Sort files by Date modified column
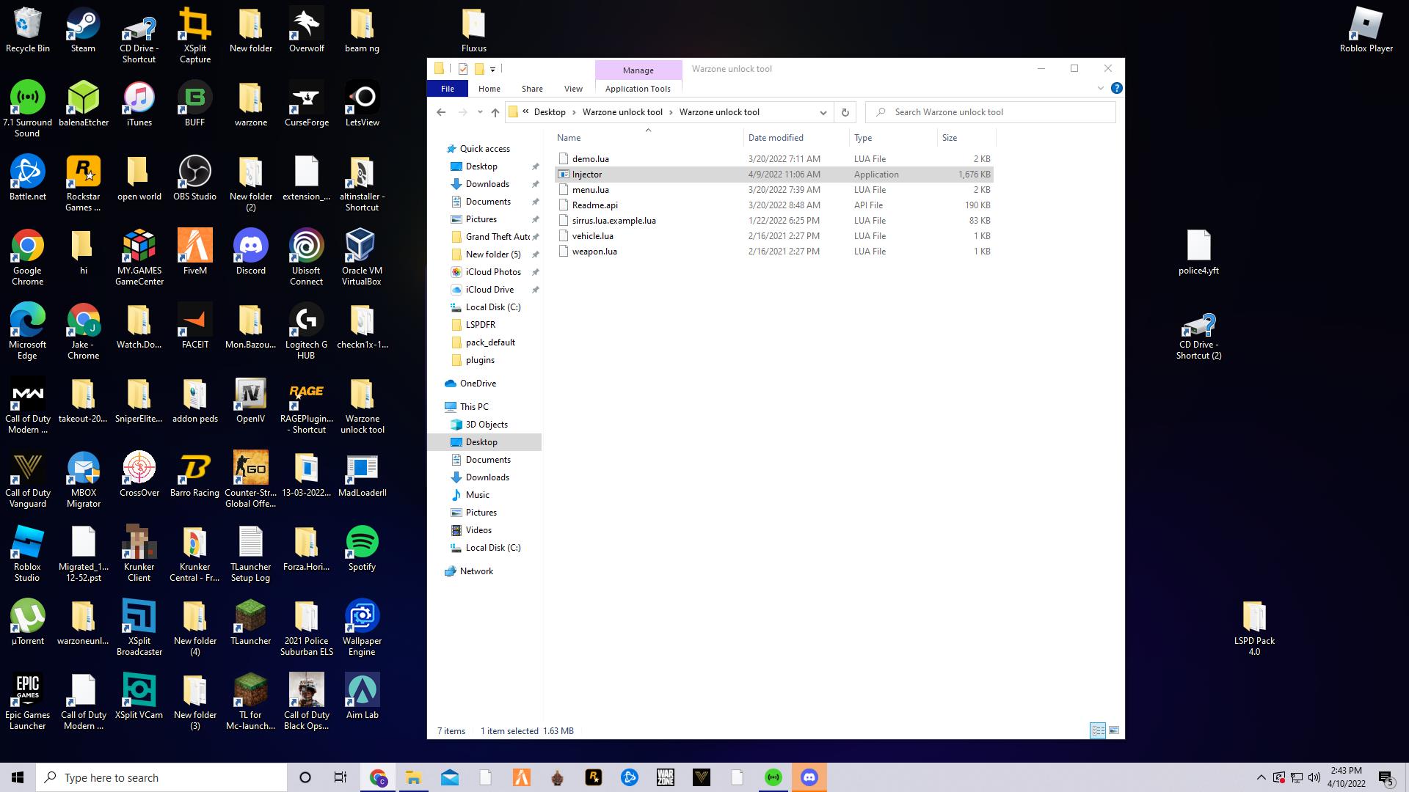The height and width of the screenshot is (792, 1409). click(x=775, y=138)
